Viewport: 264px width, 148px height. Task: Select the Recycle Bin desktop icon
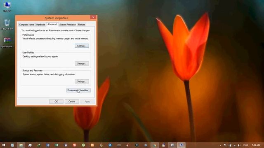point(7,25)
